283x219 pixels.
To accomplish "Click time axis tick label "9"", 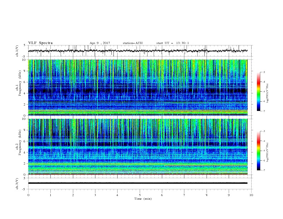I will pos(229,195).
